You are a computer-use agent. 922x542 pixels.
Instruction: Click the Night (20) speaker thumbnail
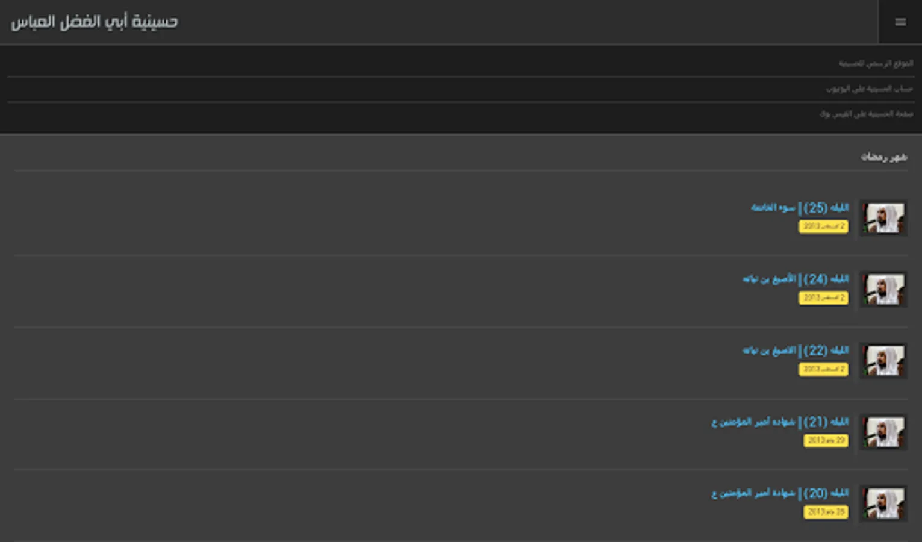coord(883,503)
